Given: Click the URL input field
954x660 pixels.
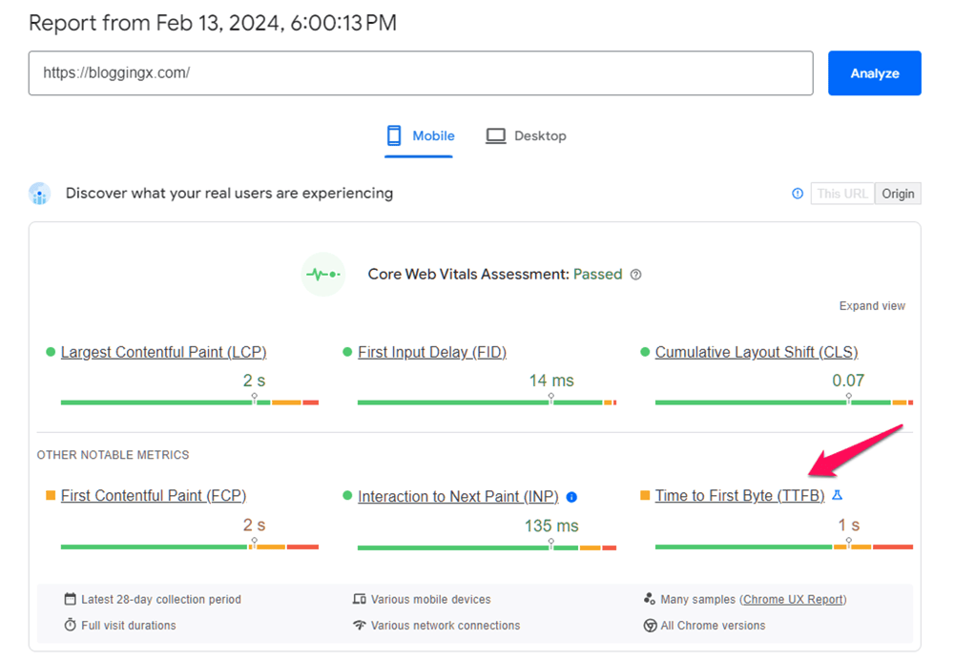Looking at the screenshot, I should [420, 73].
